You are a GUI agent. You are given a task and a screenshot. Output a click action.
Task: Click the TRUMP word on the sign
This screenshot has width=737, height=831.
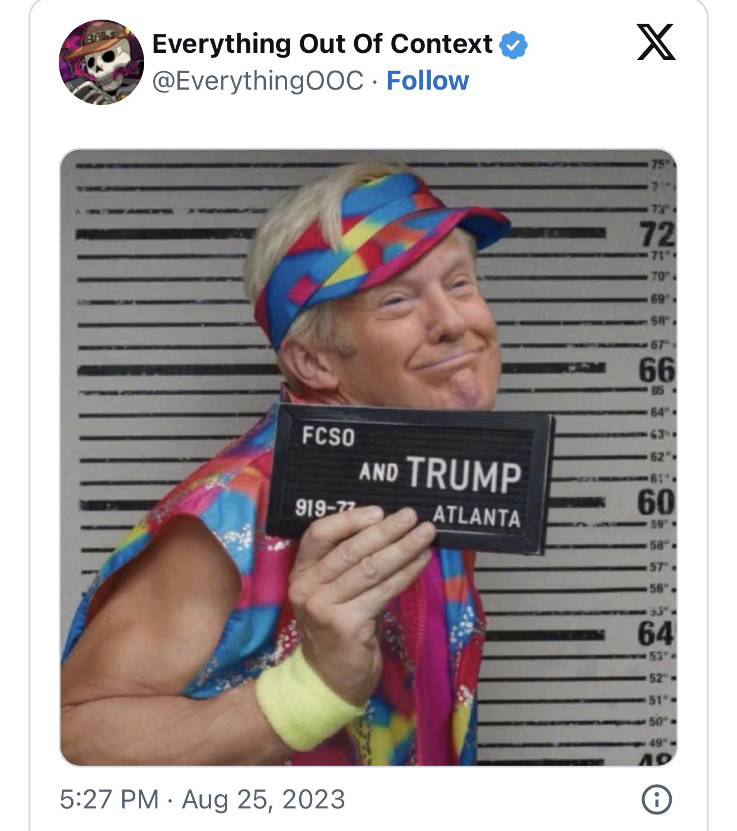pyautogui.click(x=464, y=474)
